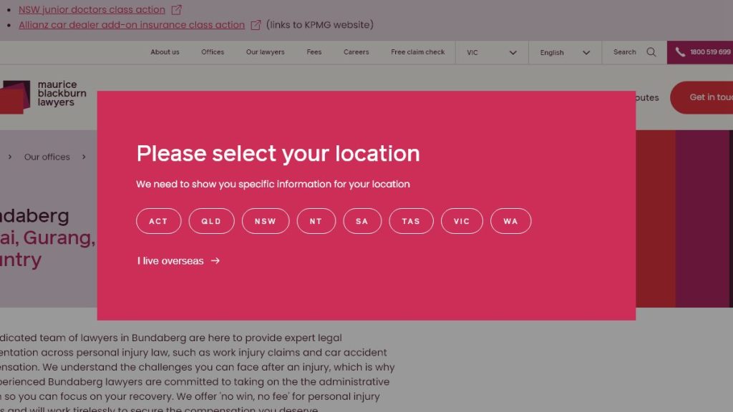Click external link icon after Allianz class action
Screen dimensions: 733x412
coord(256,25)
